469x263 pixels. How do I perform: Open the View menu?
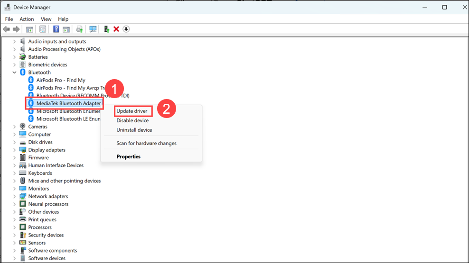coord(46,19)
